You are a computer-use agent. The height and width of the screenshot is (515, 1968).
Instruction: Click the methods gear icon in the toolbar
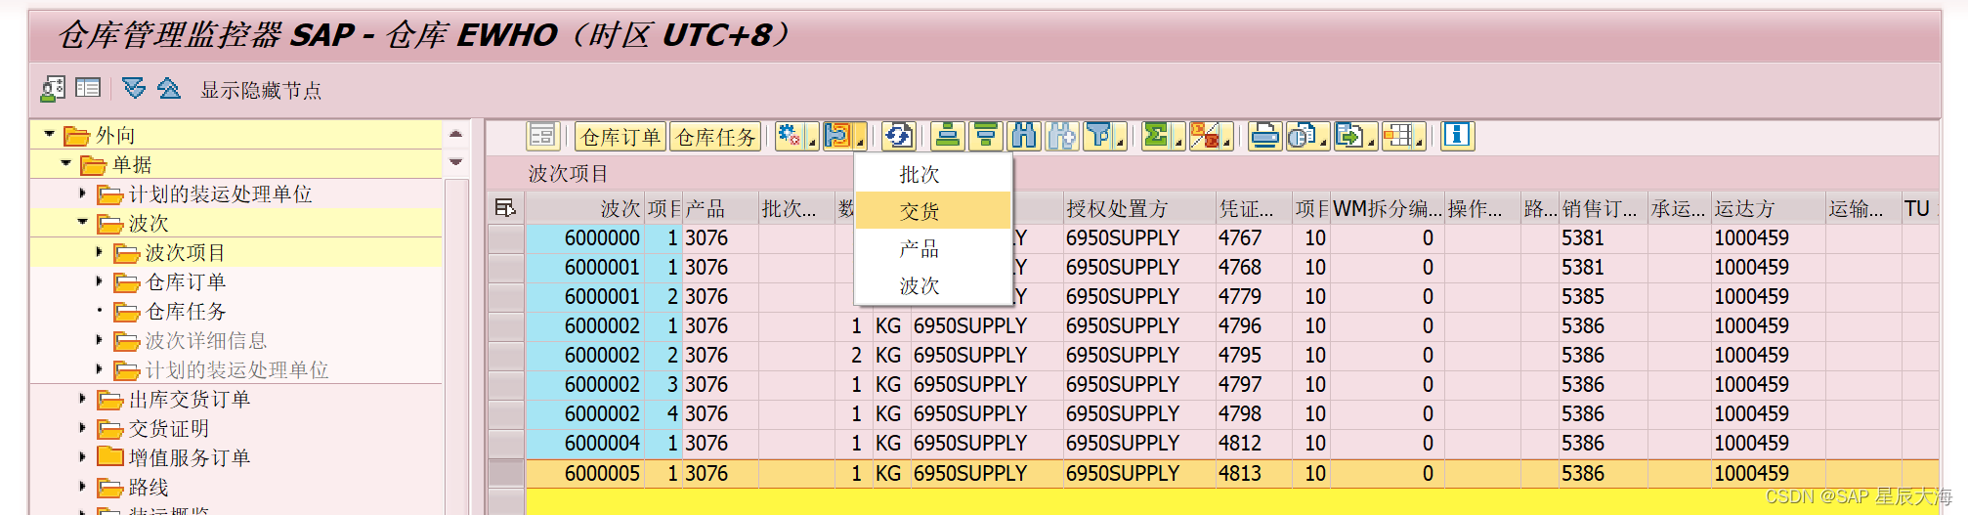click(790, 136)
